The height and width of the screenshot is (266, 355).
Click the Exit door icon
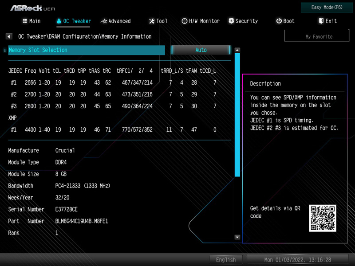(321, 21)
